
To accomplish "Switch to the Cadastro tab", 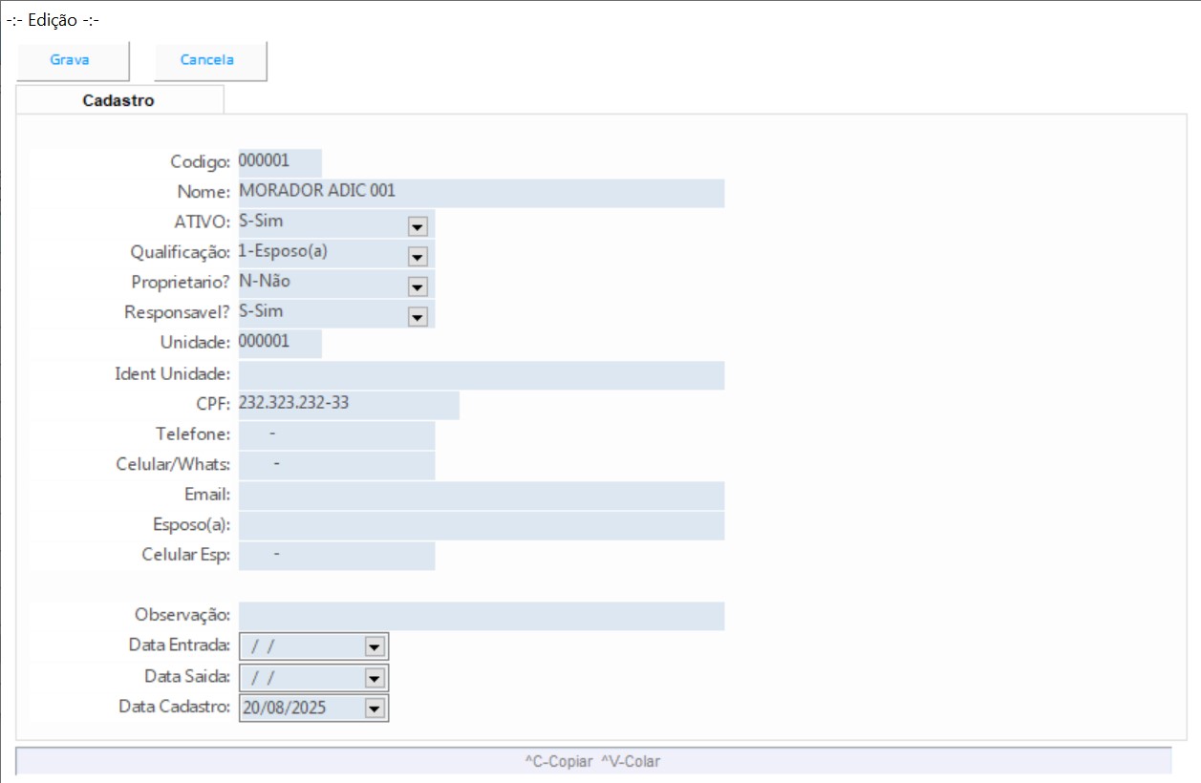I will [119, 100].
